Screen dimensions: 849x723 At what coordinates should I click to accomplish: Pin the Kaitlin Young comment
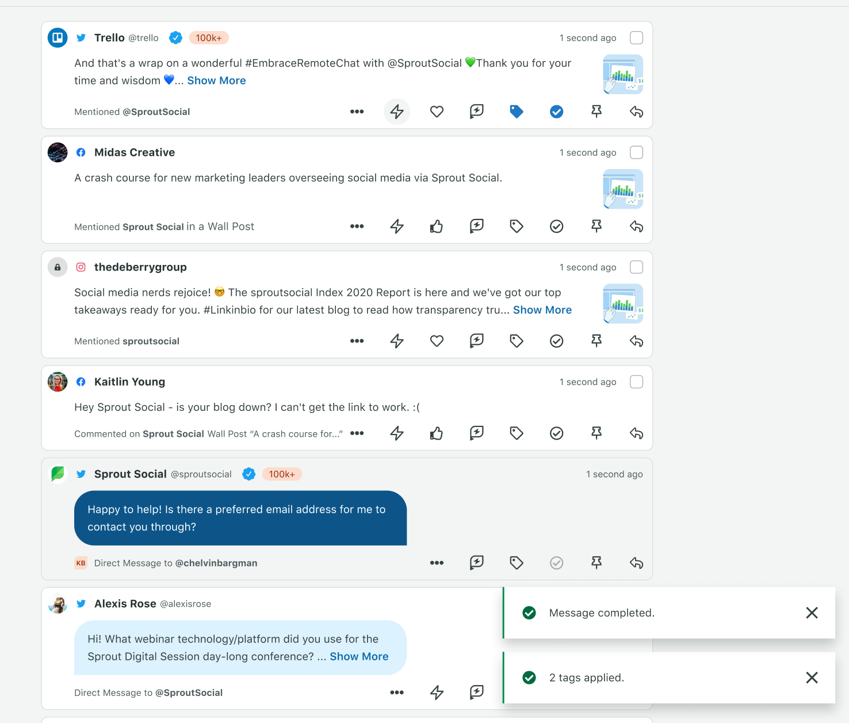pyautogui.click(x=596, y=433)
